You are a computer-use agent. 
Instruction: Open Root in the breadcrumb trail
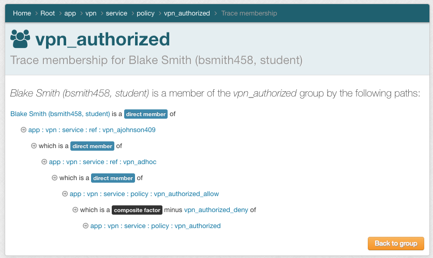click(x=48, y=13)
